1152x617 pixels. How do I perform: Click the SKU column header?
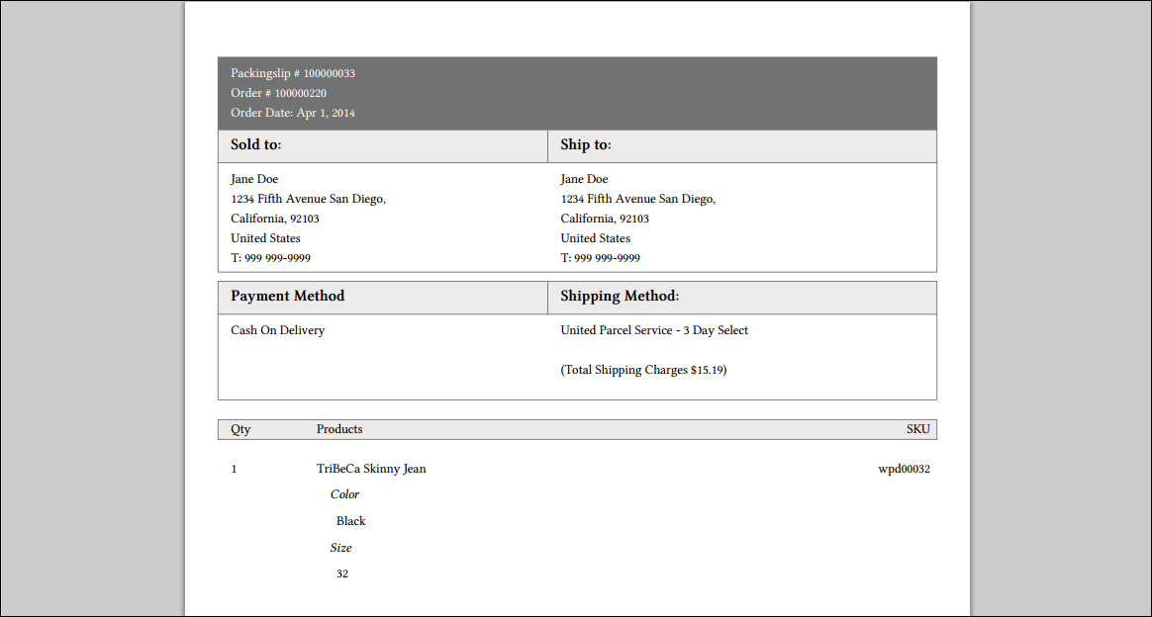point(917,429)
